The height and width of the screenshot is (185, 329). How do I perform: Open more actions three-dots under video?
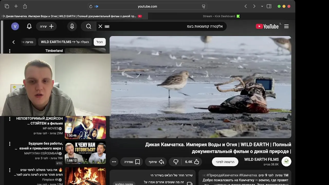tap(114, 162)
